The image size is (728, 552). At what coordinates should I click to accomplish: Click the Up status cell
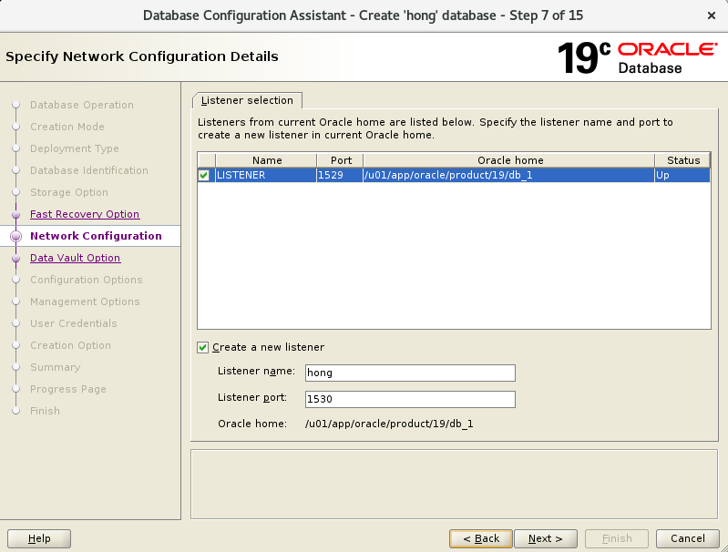pyautogui.click(x=682, y=175)
